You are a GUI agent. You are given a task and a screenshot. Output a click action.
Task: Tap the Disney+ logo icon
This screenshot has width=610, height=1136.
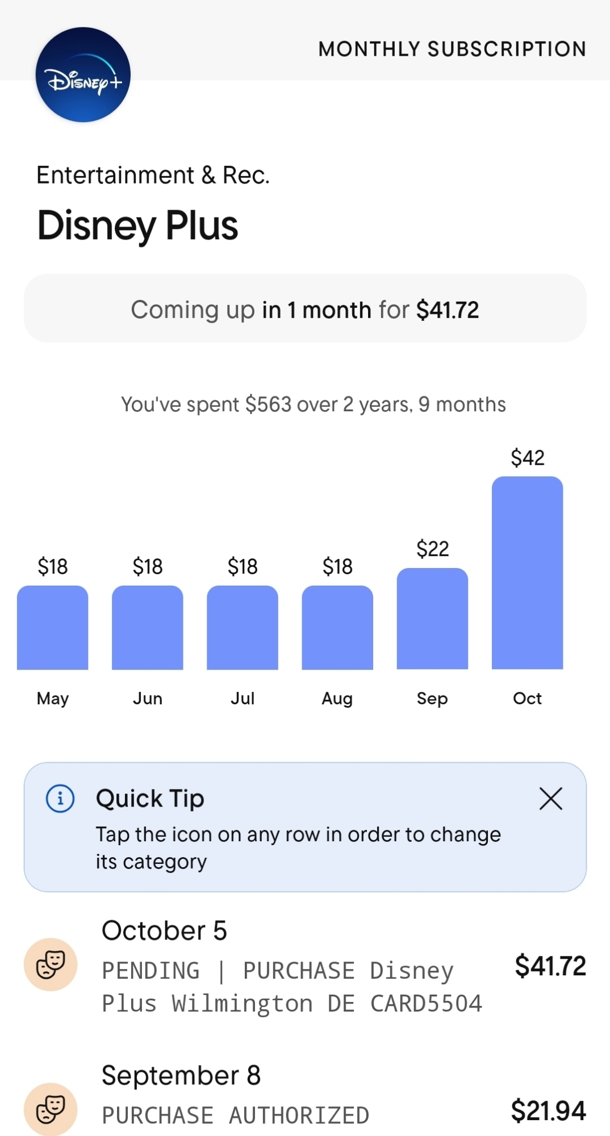(x=83, y=74)
